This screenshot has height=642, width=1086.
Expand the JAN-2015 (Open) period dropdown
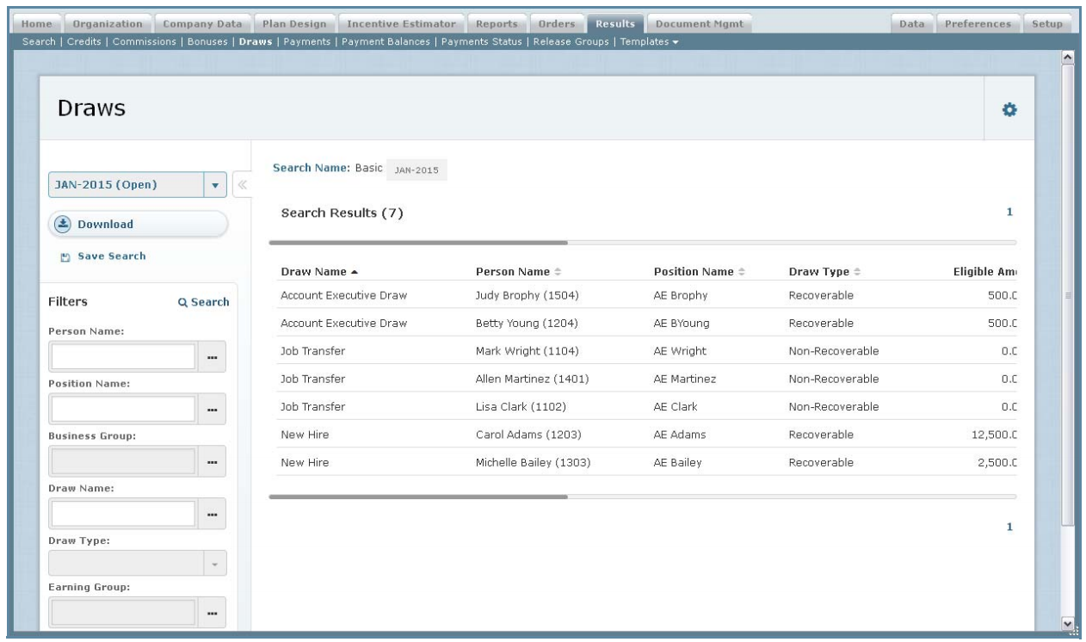[x=214, y=184]
